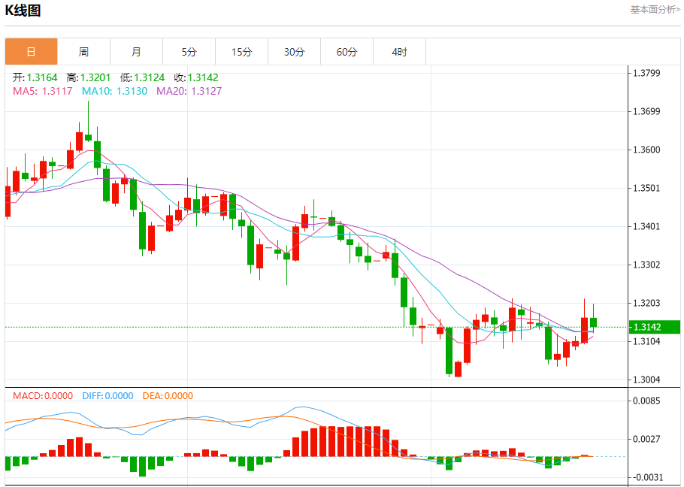Select the 15分 interval tab

point(241,52)
